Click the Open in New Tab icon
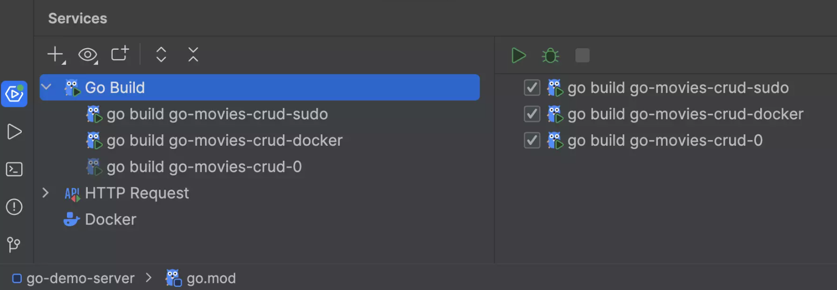This screenshot has height=290, width=837. [x=120, y=54]
